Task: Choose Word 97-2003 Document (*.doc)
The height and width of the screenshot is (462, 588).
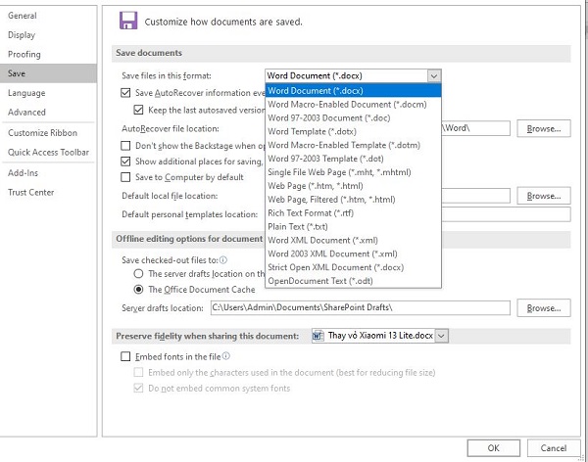Action: (x=353, y=117)
